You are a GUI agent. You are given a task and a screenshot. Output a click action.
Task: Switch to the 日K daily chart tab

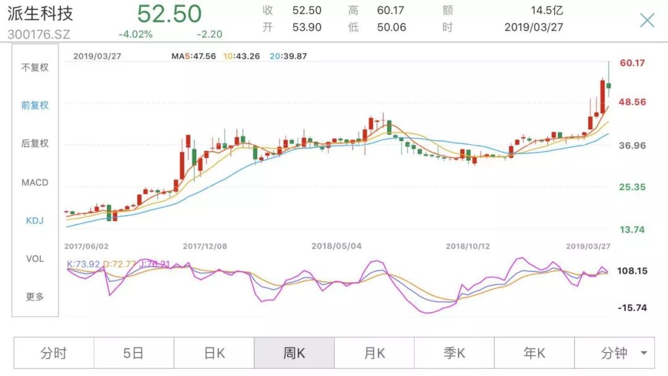tap(214, 353)
